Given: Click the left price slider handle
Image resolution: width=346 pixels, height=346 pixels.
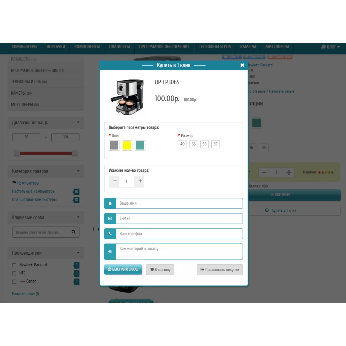Looking at the screenshot, I should tap(17, 153).
